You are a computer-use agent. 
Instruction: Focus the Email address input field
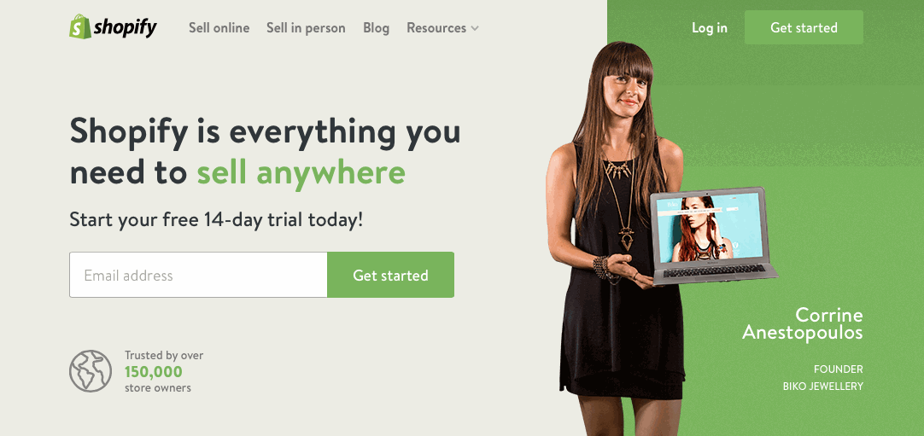198,275
